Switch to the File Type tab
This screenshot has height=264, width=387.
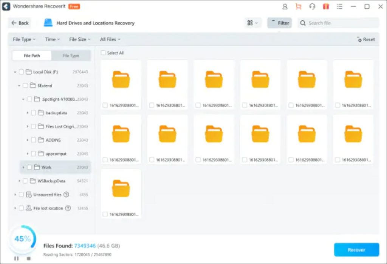(71, 56)
